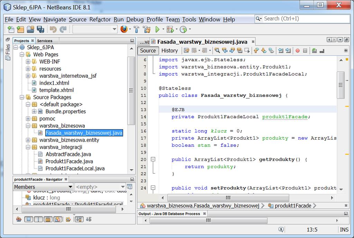This screenshot has width=354, height=238.
Task: Toggle Show Inner Classes Navigator button
Action: [58, 219]
